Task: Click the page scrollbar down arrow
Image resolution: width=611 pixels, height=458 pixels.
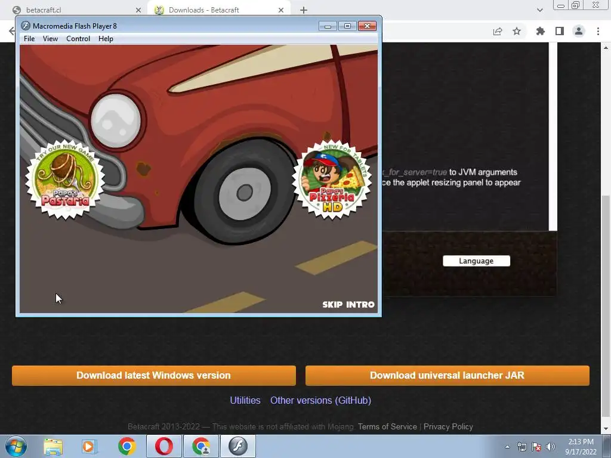Action: [606, 429]
